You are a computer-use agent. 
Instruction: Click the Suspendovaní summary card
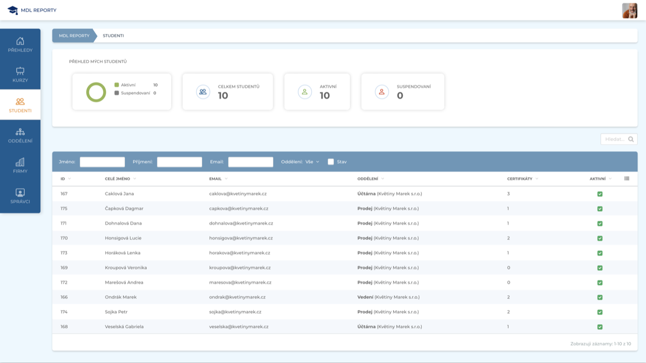403,92
